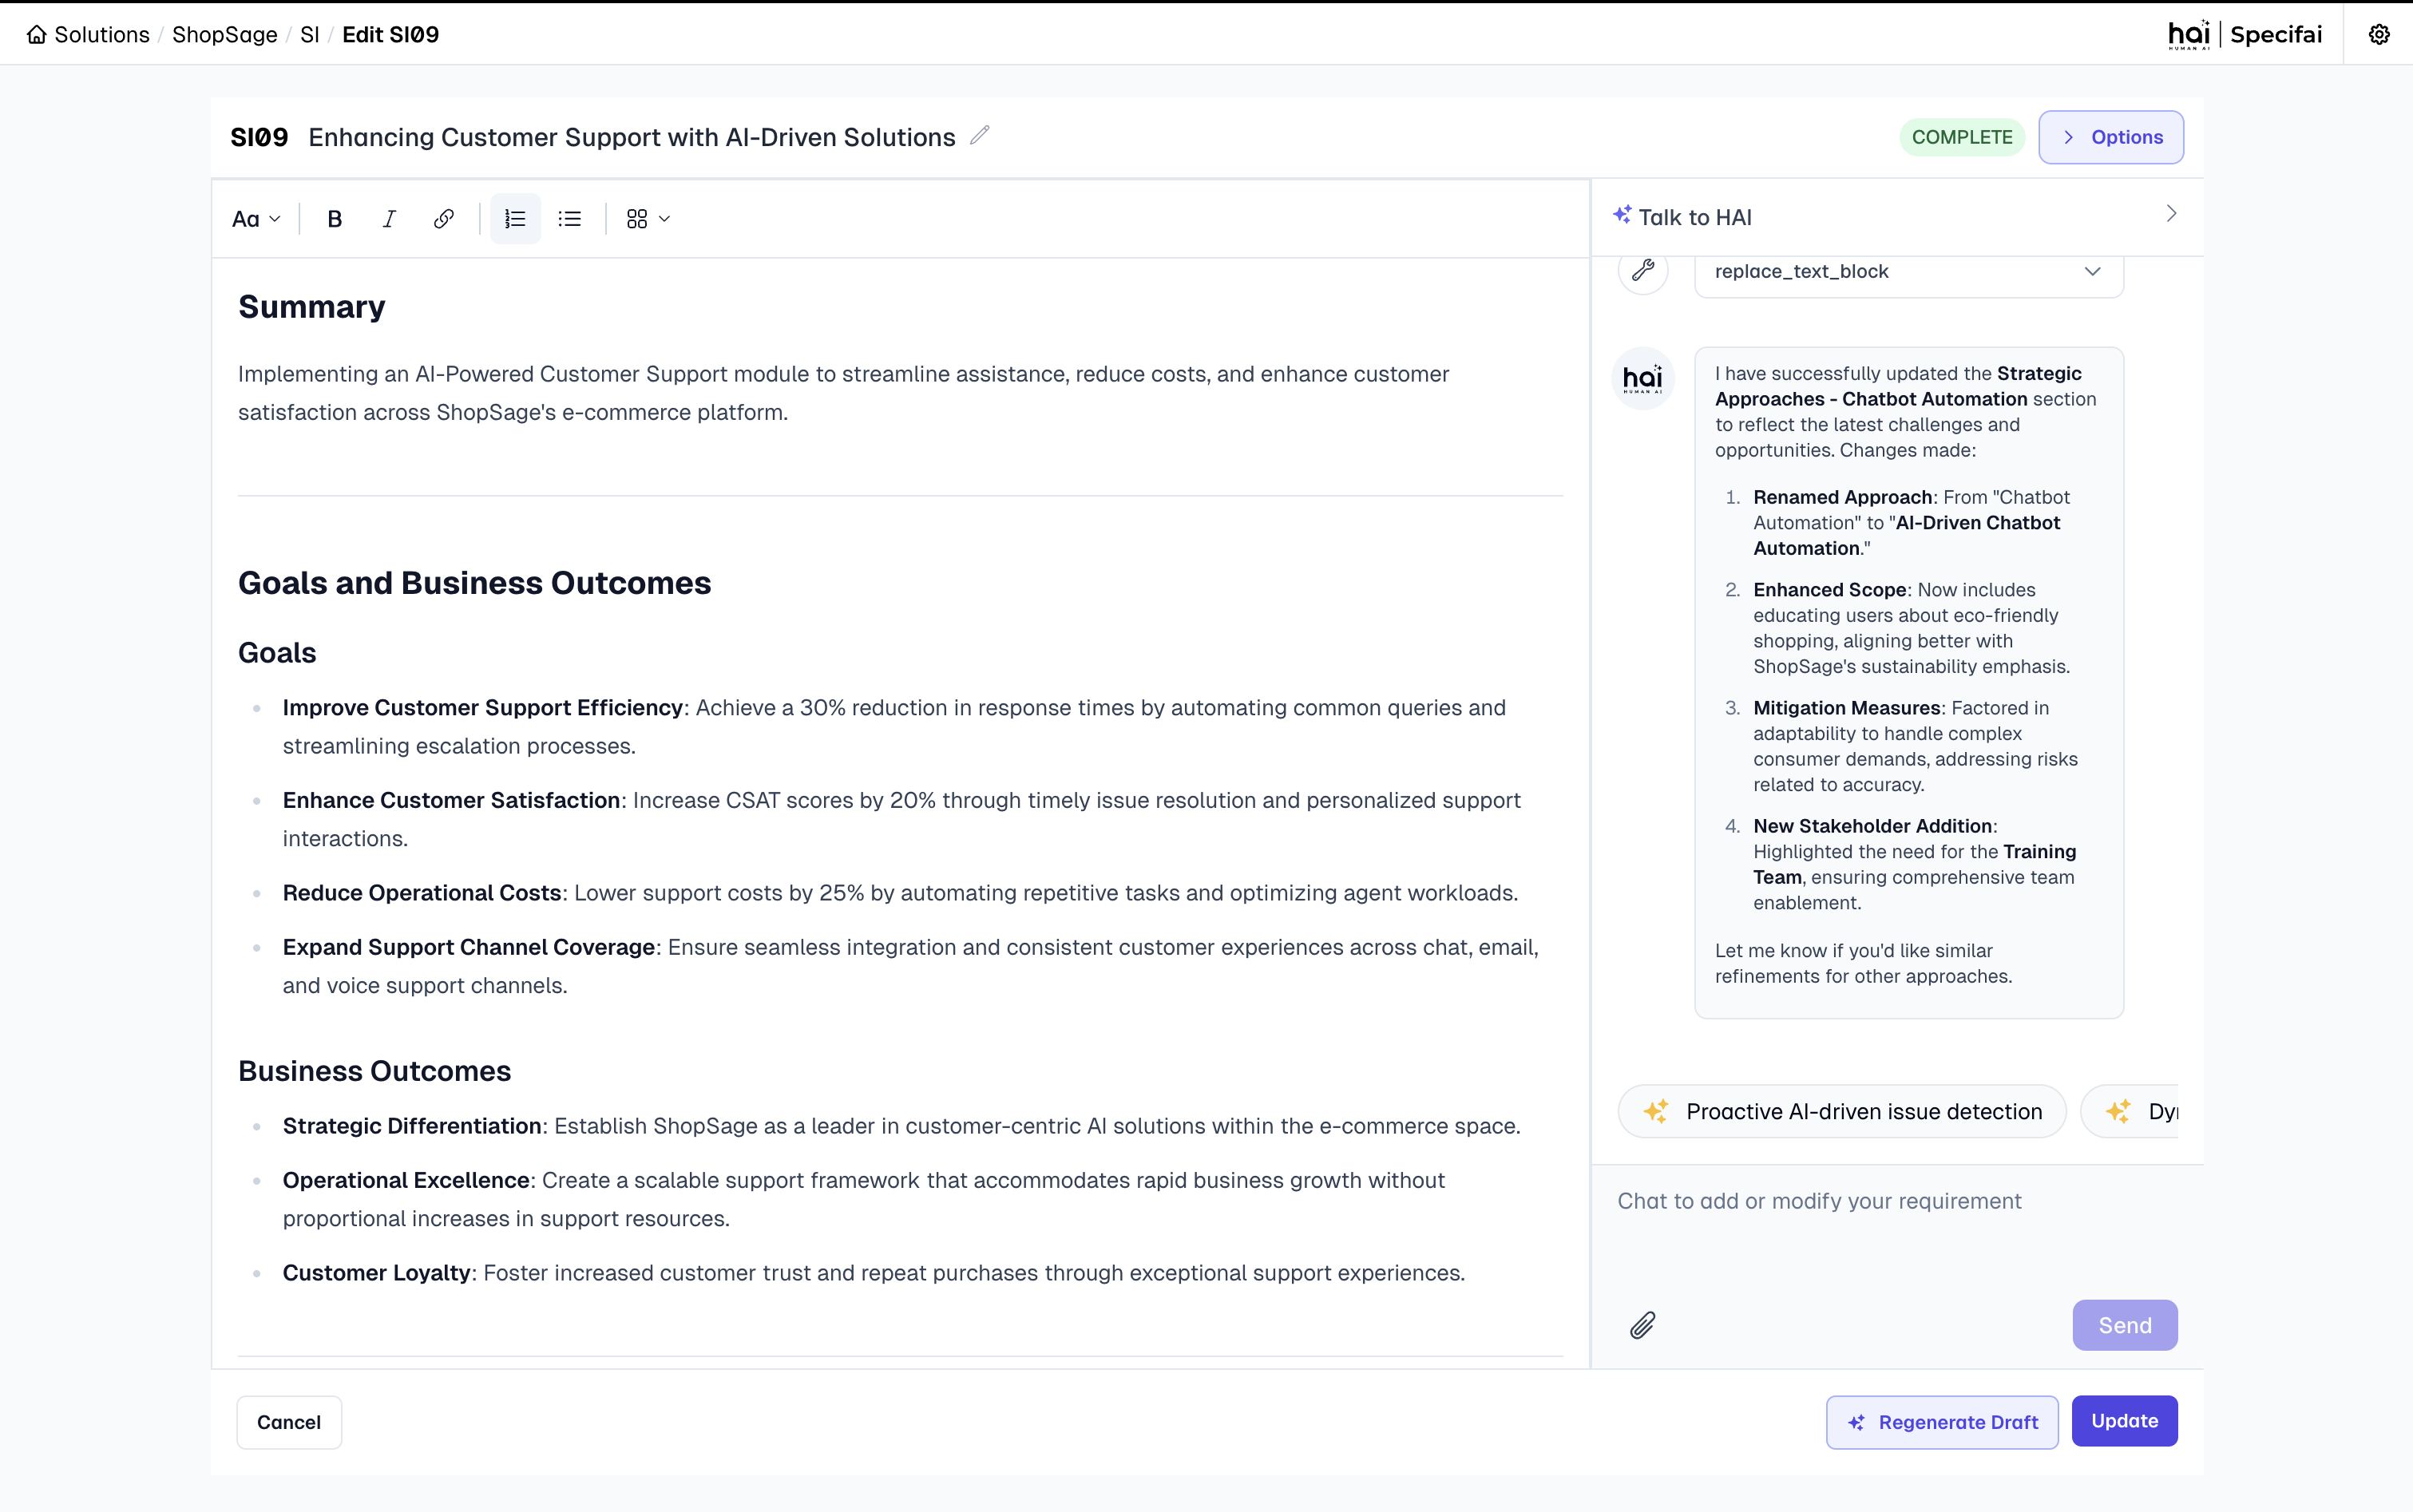This screenshot has width=2413, height=1512.
Task: Click the Send button
Action: coord(2125,1325)
